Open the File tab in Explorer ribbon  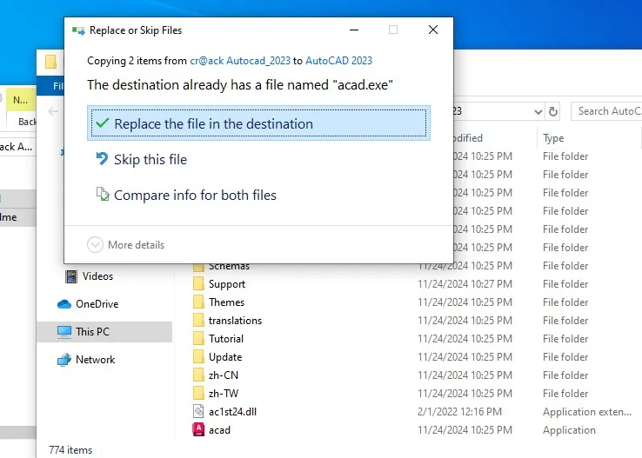[57, 86]
